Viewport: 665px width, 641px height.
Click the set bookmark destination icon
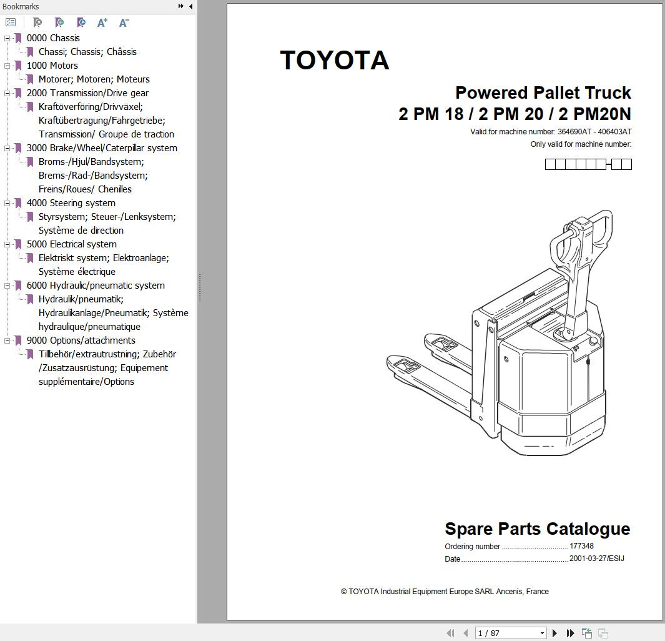point(81,22)
